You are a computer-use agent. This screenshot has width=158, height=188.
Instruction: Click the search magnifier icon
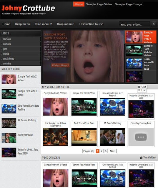[x=154, y=24]
